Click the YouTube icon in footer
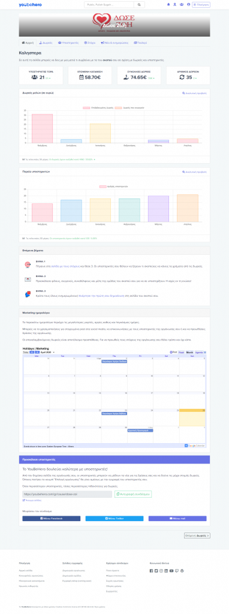This screenshot has height=614, width=229. [x=171, y=571]
